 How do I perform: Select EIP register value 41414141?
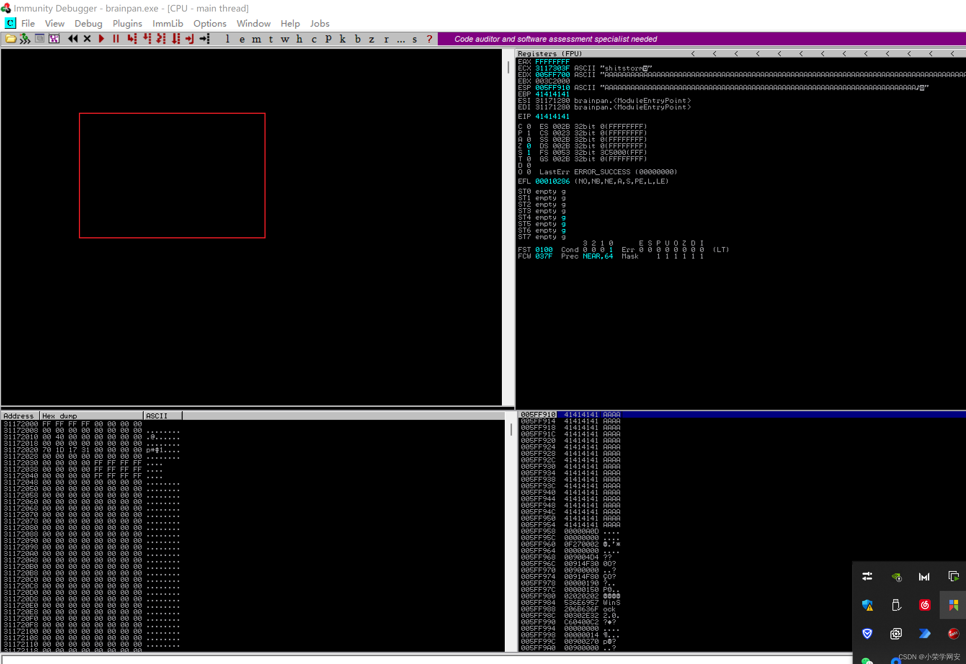(x=552, y=117)
